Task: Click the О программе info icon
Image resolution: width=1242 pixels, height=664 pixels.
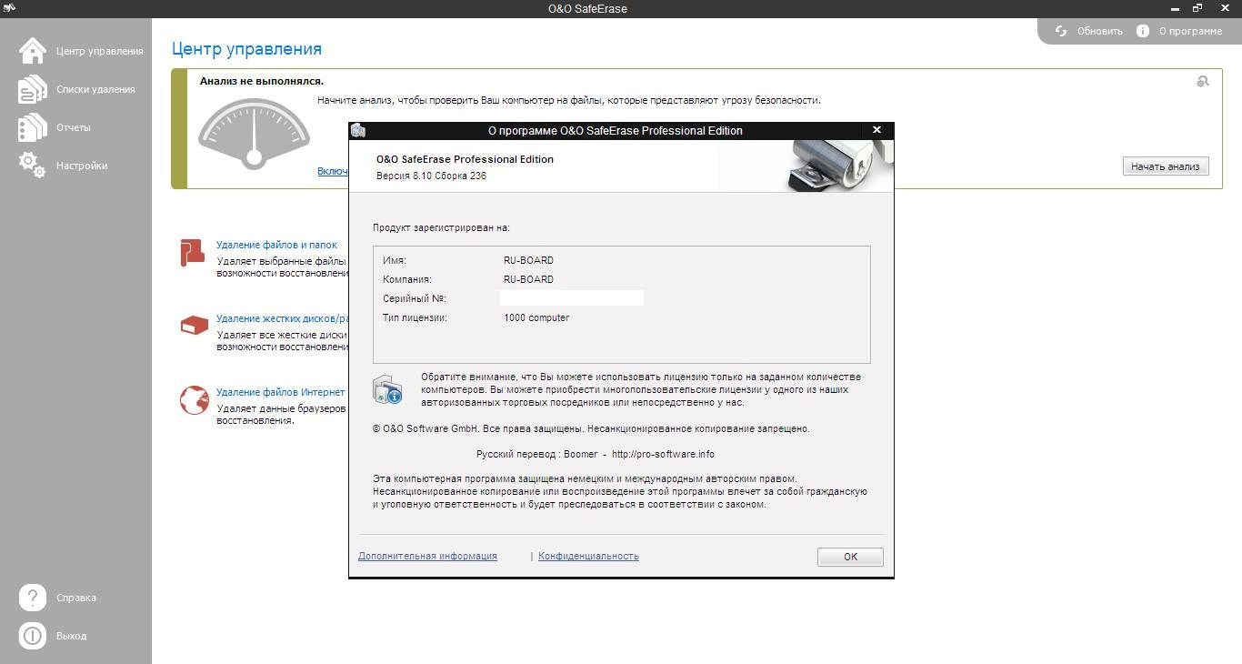Action: pyautogui.click(x=1143, y=31)
